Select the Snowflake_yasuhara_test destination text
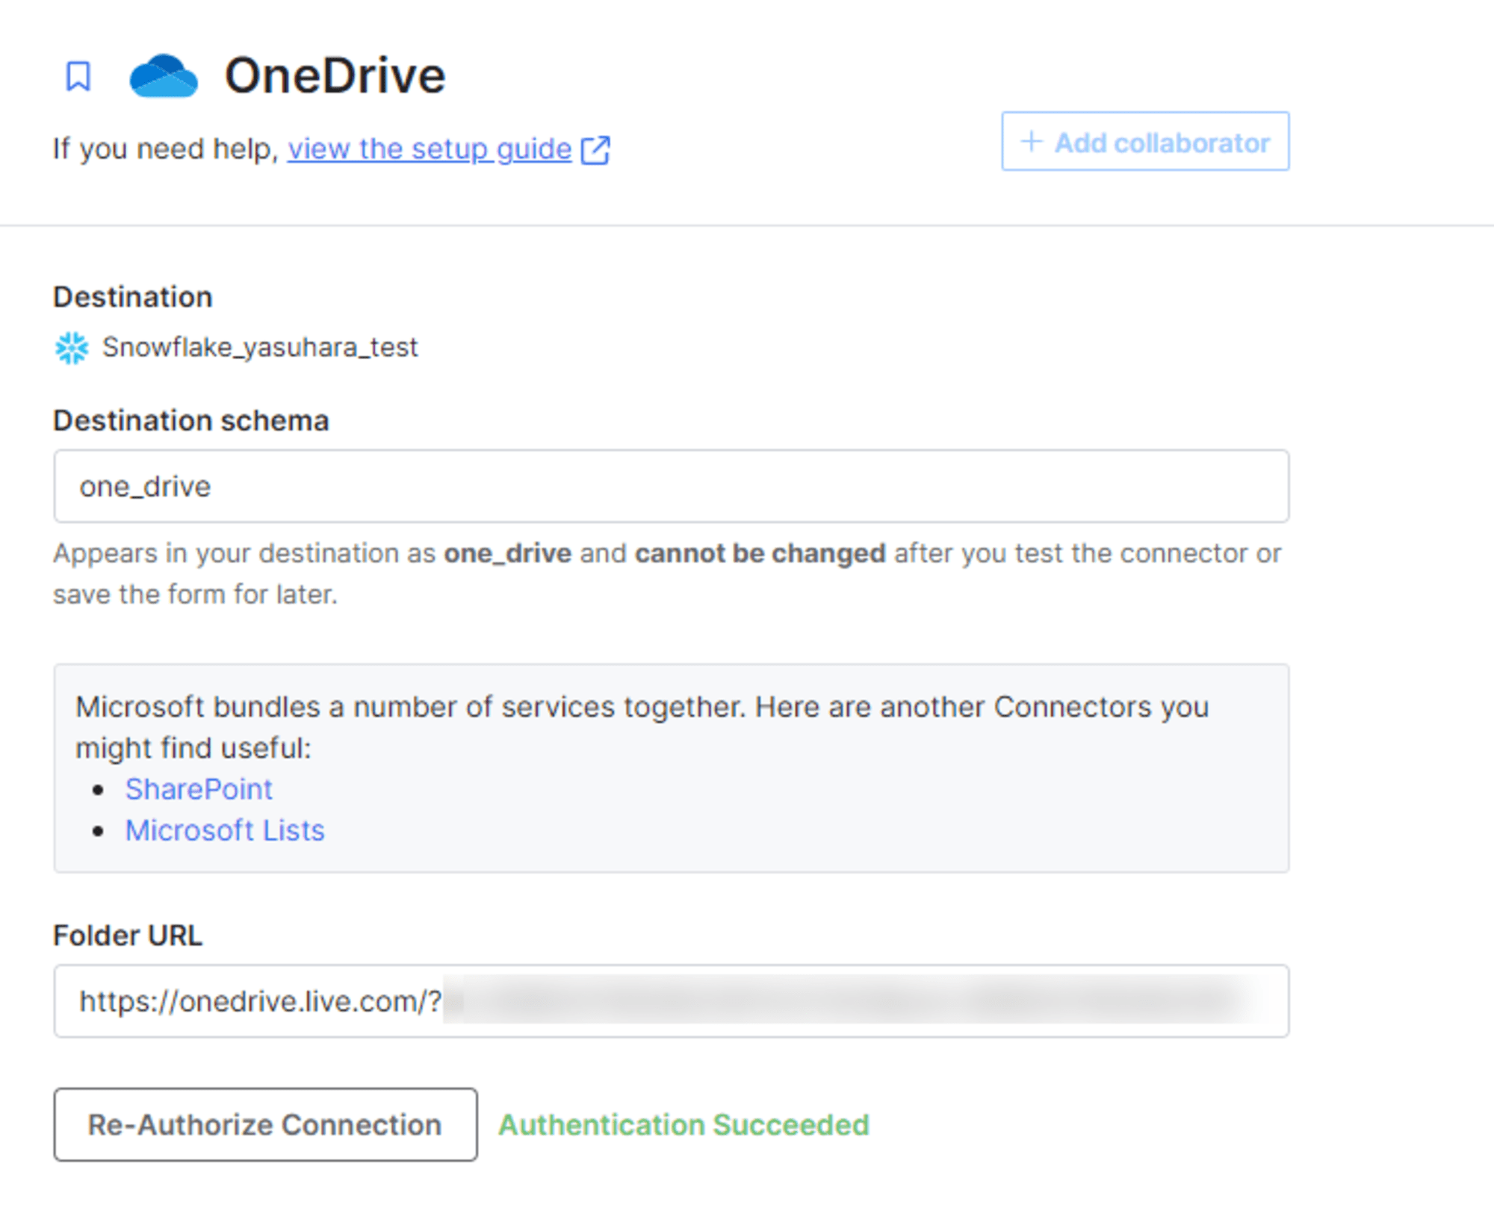The height and width of the screenshot is (1205, 1494). 260,348
